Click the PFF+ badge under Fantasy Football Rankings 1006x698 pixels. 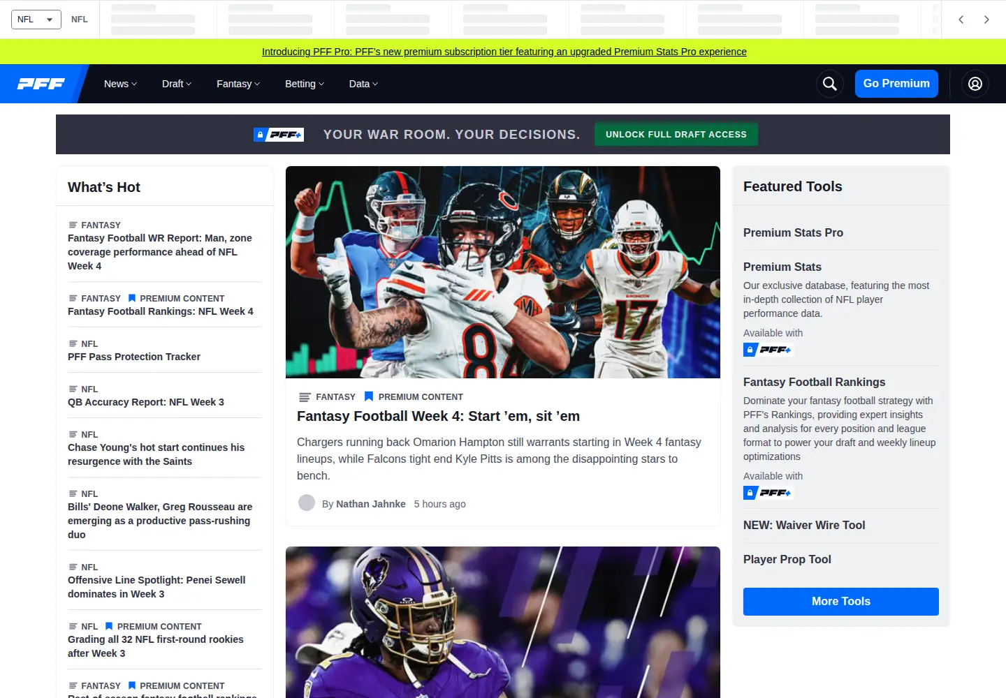coord(767,493)
